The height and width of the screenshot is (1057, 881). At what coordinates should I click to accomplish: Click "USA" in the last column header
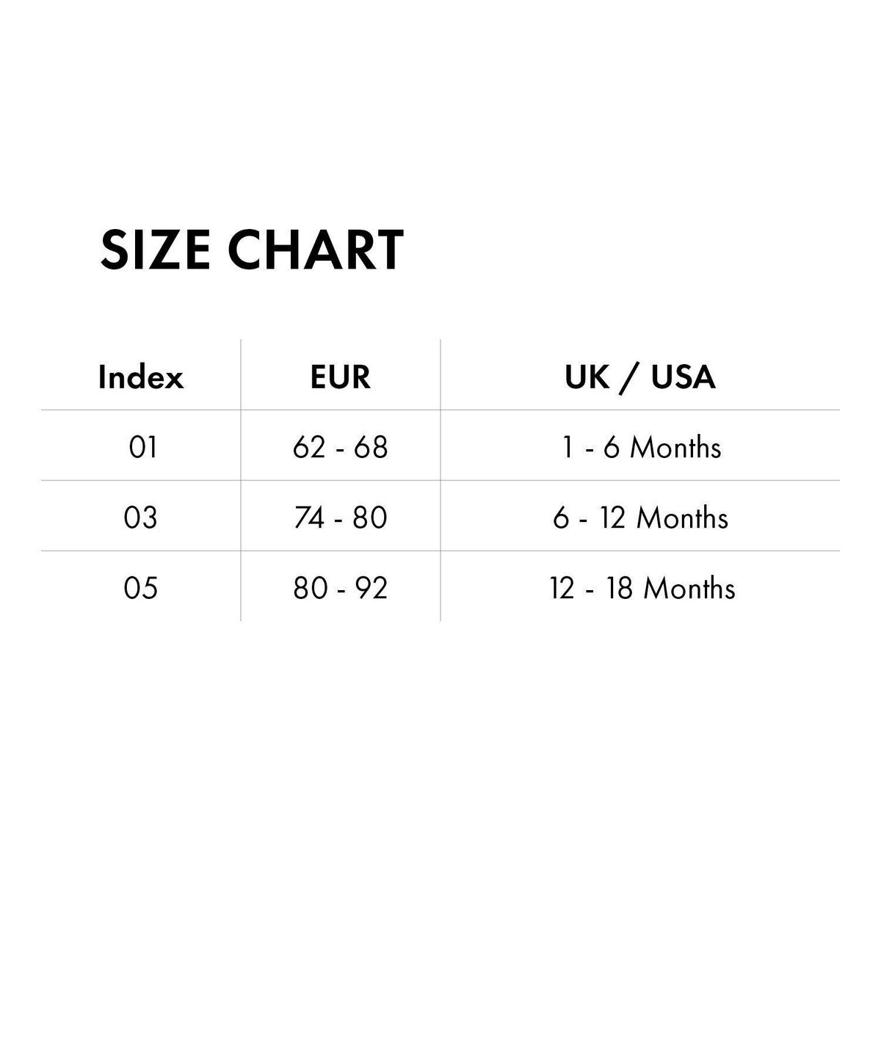683,377
